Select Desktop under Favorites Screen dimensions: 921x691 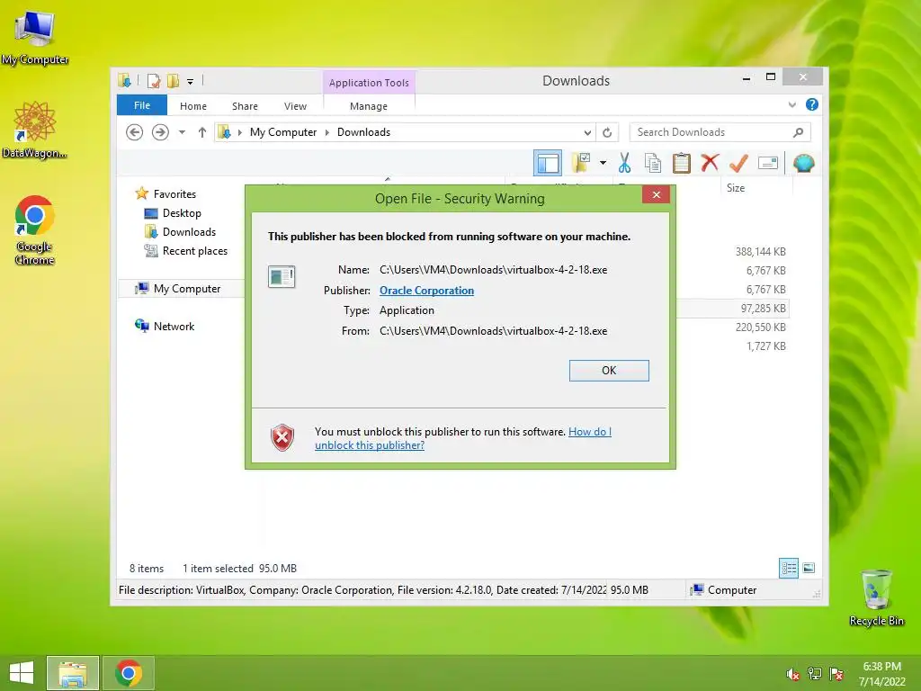[182, 212]
